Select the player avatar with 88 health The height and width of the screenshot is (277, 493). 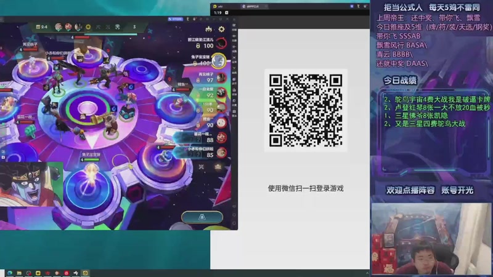tap(221, 137)
